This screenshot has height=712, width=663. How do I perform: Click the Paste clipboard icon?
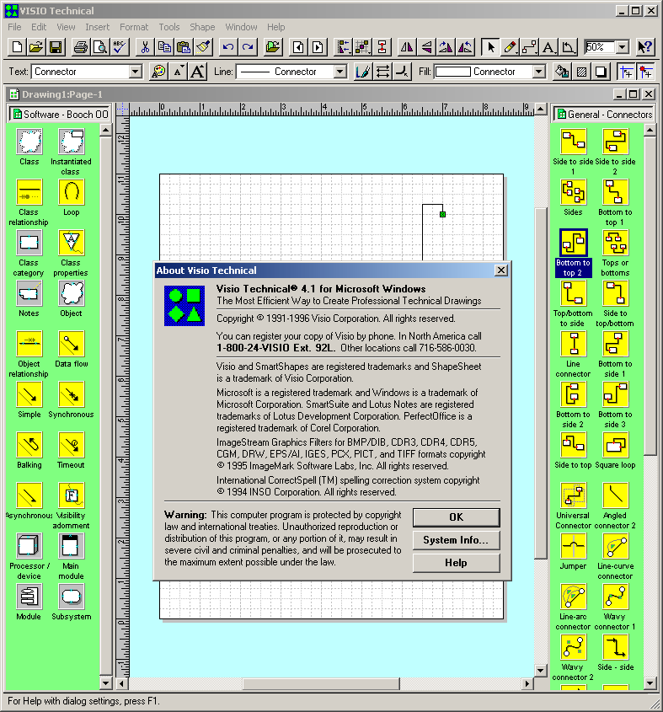184,47
